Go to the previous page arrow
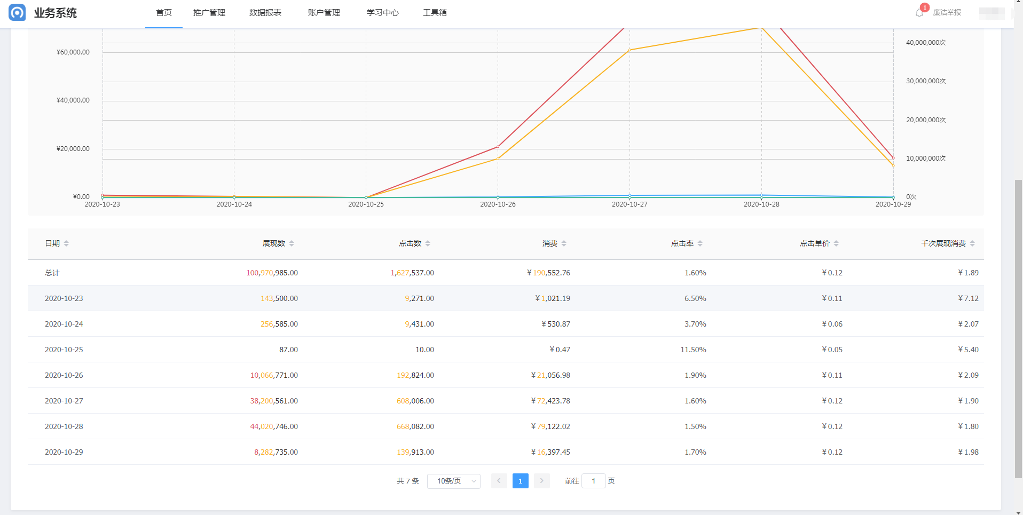The image size is (1023, 515). point(499,481)
